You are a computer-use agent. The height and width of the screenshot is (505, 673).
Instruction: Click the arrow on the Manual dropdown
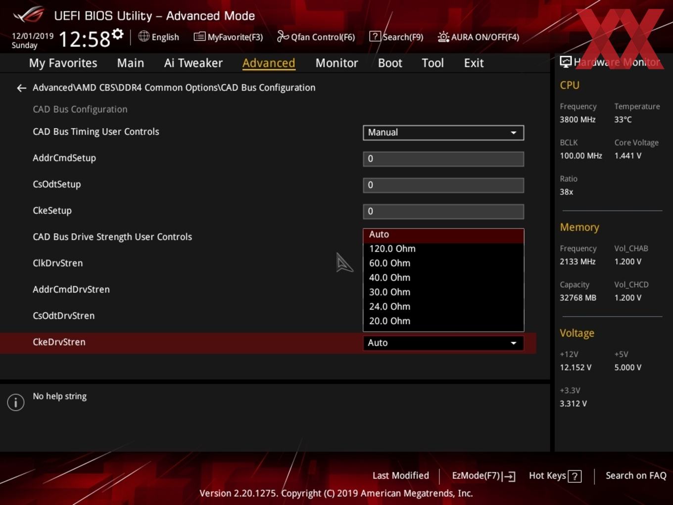coord(514,133)
